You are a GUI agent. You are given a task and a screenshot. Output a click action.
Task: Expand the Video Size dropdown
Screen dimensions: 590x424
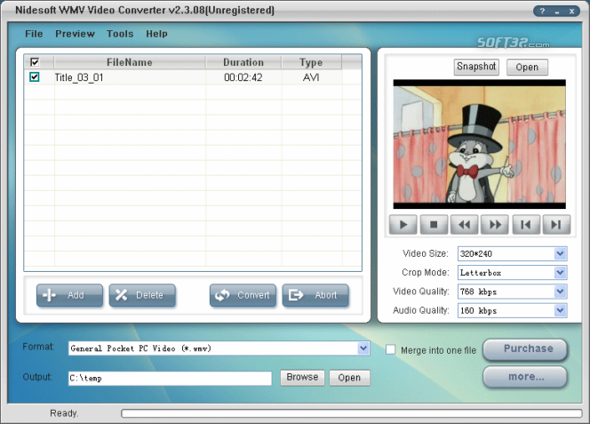560,253
